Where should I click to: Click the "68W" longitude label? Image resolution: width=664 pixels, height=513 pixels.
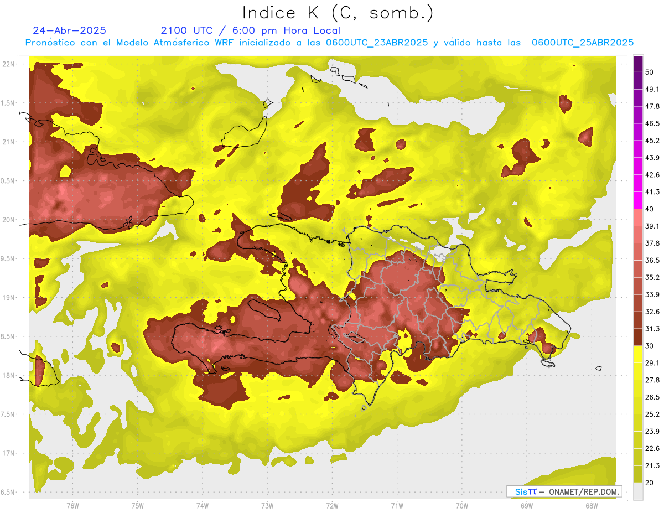point(592,506)
